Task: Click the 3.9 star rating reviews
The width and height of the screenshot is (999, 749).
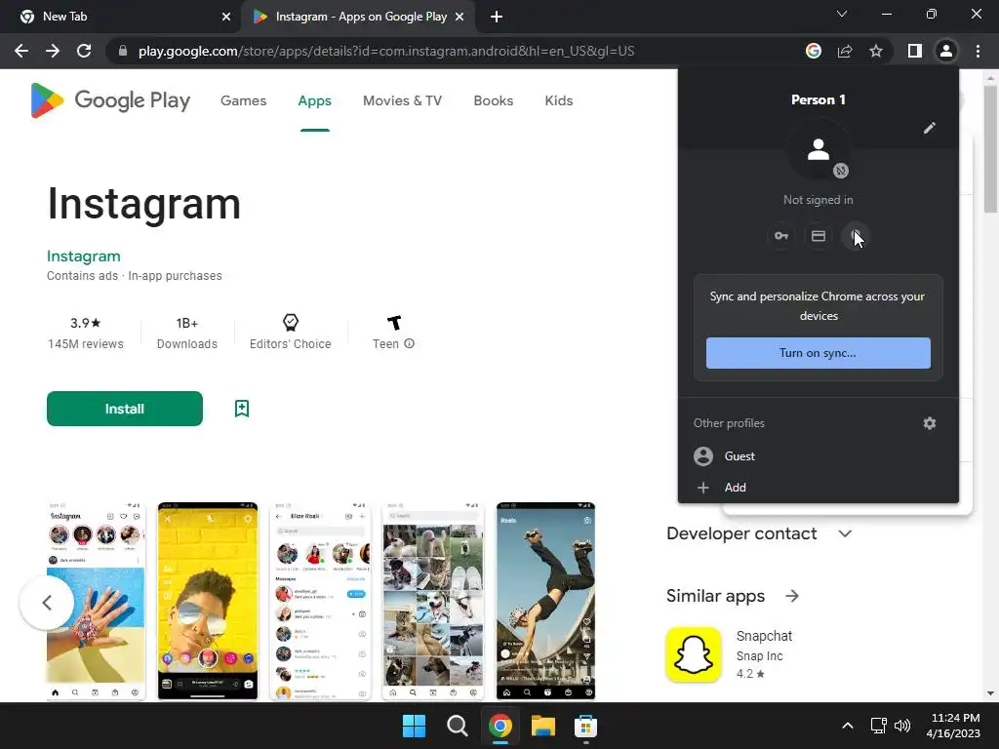Action: pyautogui.click(x=86, y=333)
